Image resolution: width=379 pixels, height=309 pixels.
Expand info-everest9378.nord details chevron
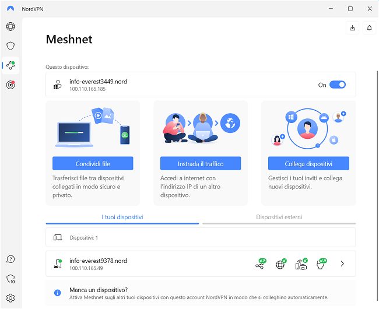pos(342,264)
